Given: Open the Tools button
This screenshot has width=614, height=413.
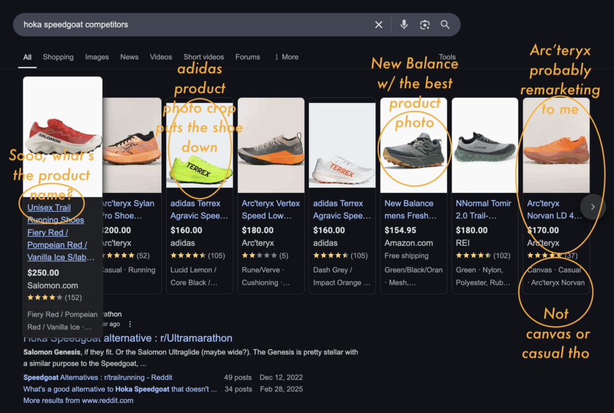Looking at the screenshot, I should point(447,57).
